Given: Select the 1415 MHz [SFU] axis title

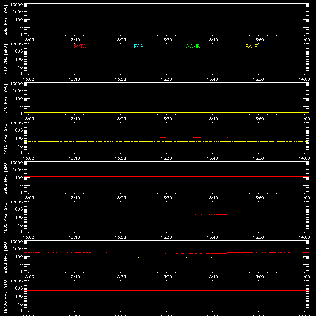Looking at the screenshot, I should [x=5, y=138].
